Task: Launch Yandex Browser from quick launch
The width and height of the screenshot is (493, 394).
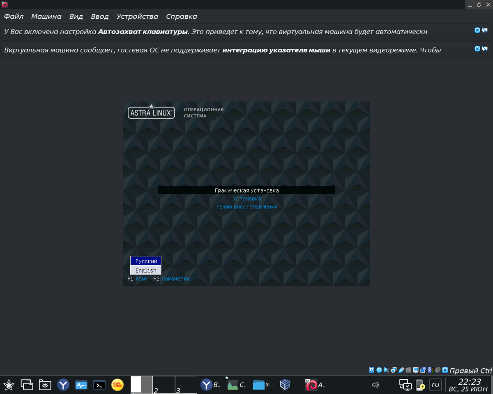Action: coord(63,385)
